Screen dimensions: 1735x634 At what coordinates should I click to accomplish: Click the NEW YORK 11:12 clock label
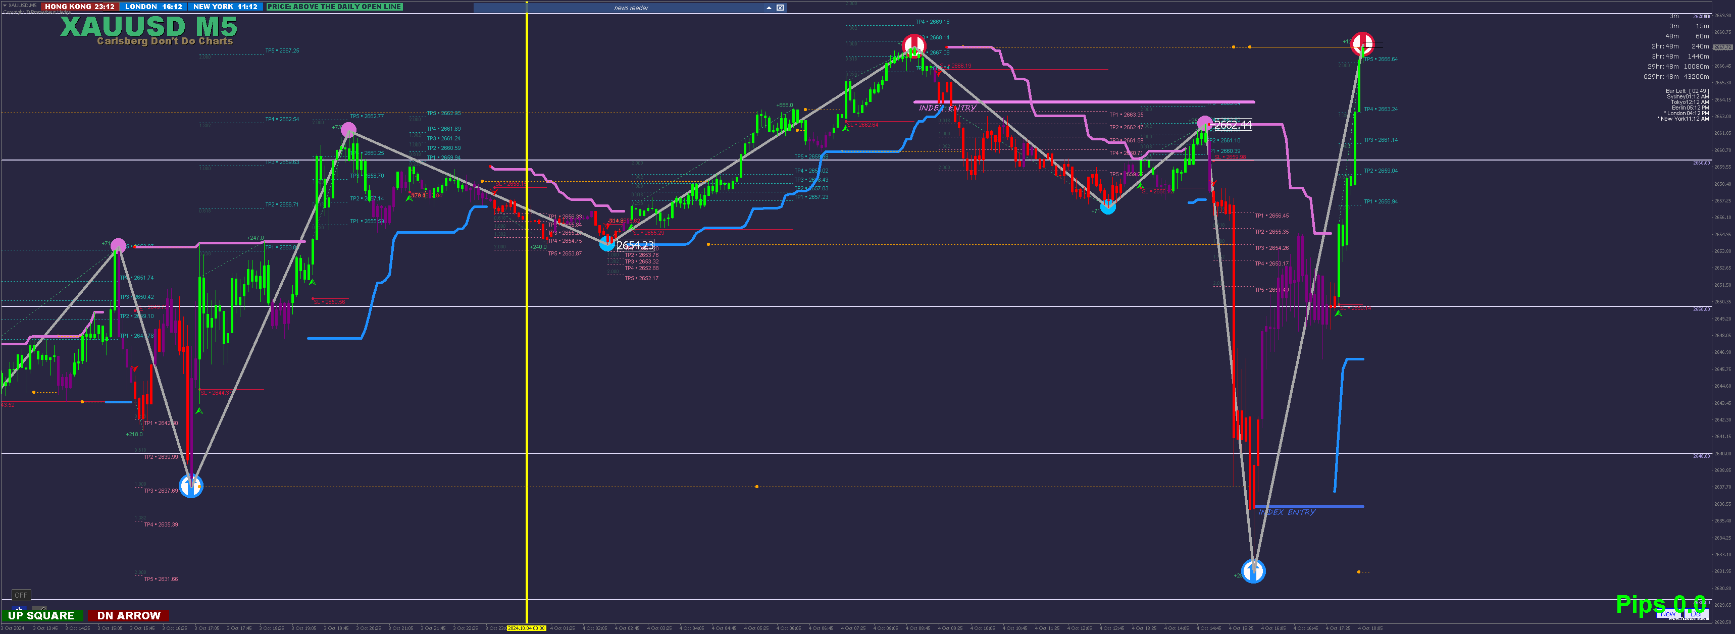tap(225, 7)
